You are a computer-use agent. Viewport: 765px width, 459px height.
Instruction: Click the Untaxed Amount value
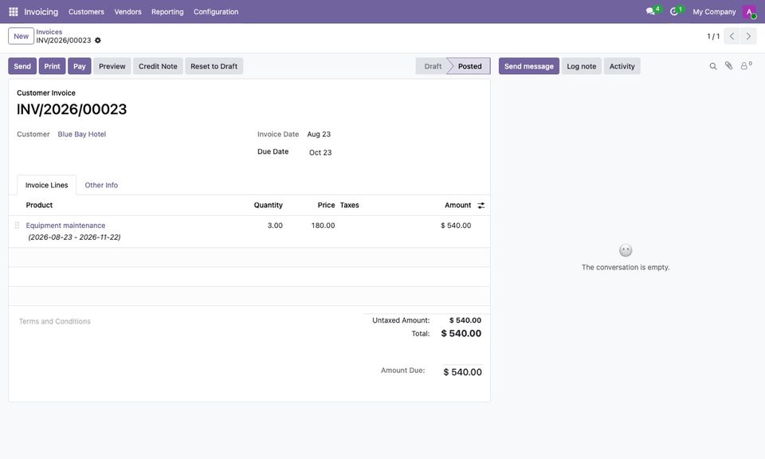coord(465,320)
